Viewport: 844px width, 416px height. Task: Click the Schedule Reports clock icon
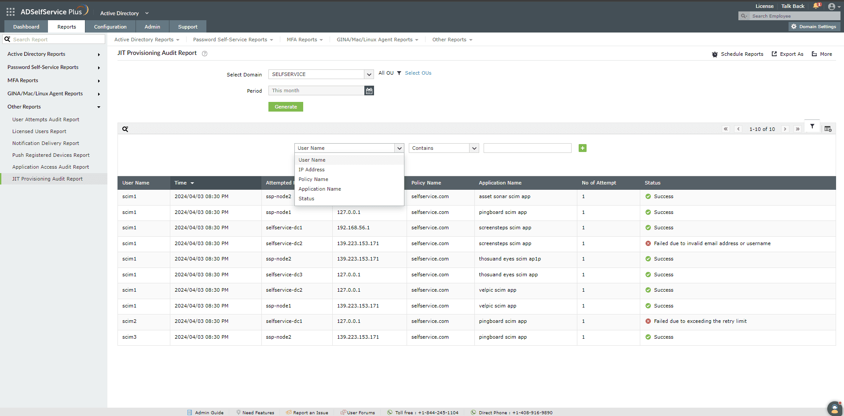click(x=715, y=54)
